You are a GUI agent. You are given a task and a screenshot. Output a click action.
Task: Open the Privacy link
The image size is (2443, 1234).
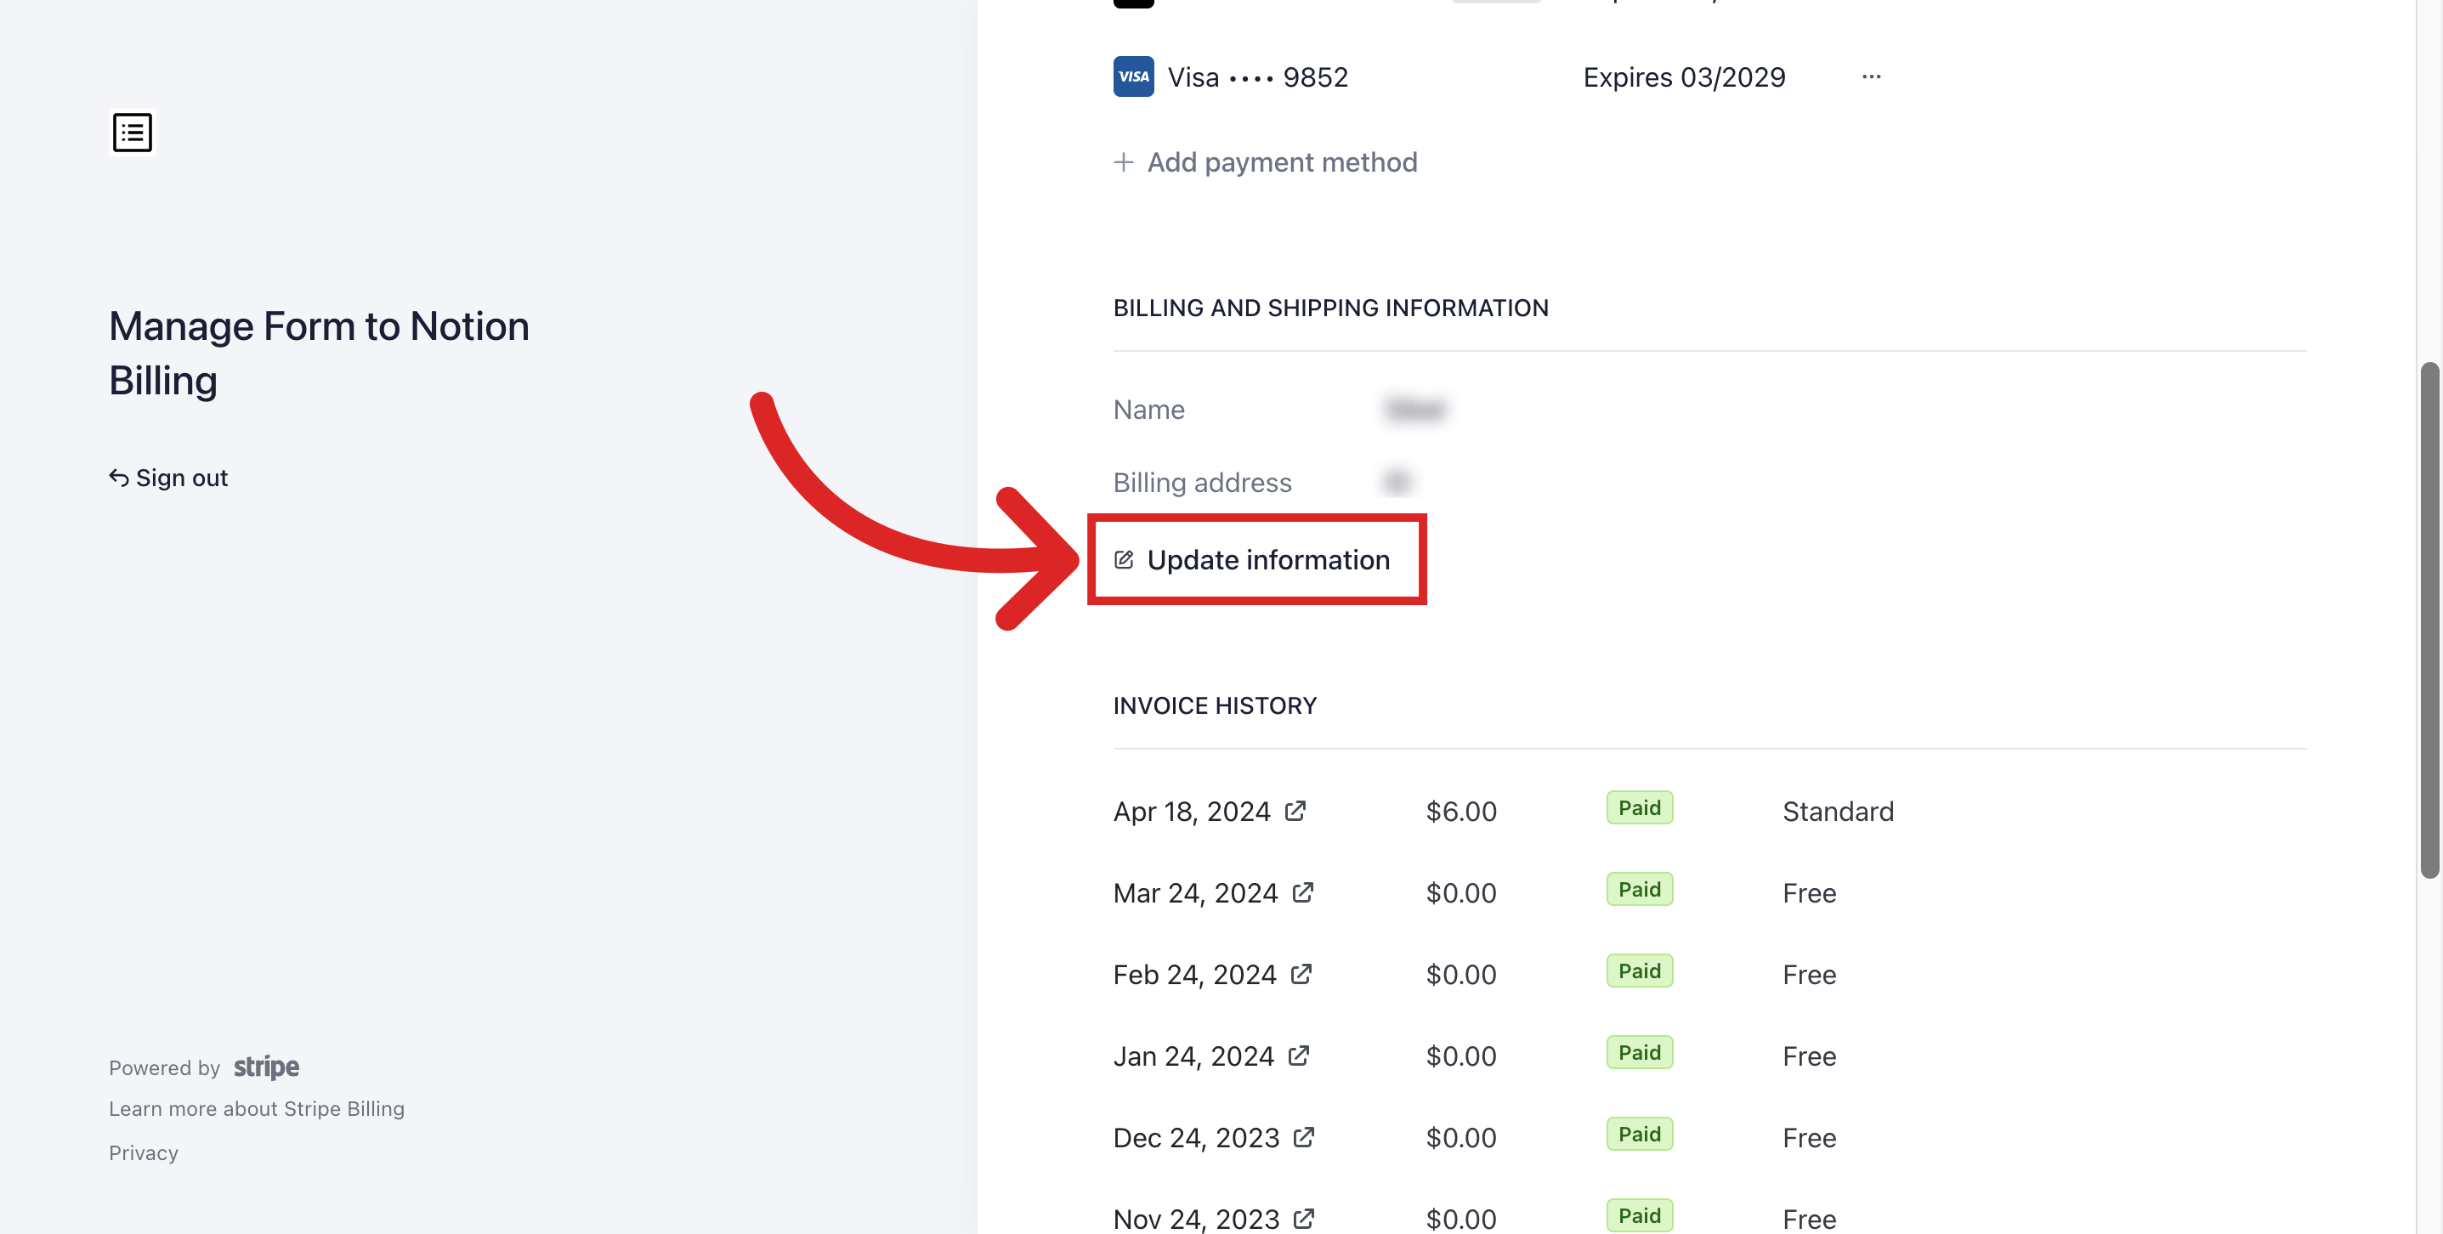tap(143, 1152)
